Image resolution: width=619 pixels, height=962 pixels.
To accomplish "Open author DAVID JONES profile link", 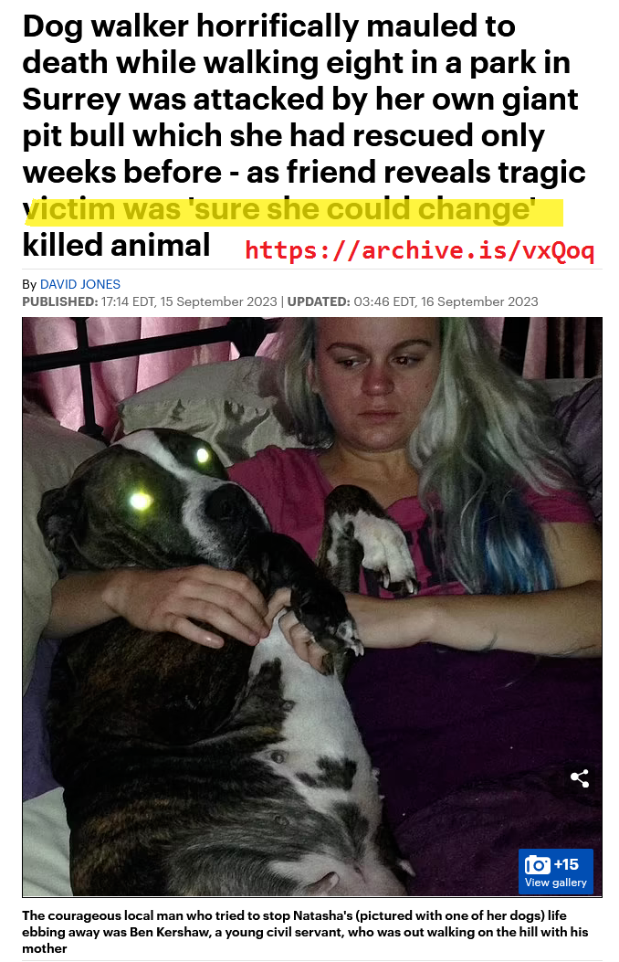I will tap(79, 284).
